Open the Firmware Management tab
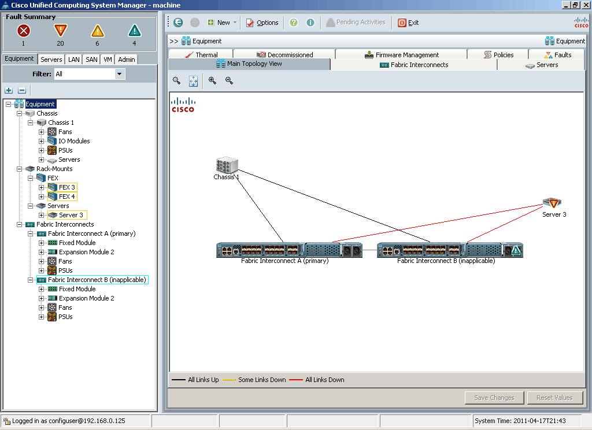Image resolution: width=592 pixels, height=430 pixels. point(401,55)
